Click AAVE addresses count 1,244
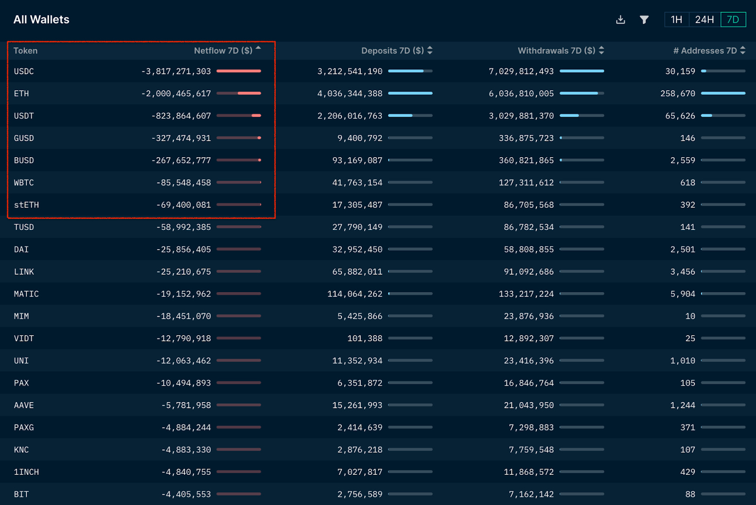The image size is (756, 505). 683,405
